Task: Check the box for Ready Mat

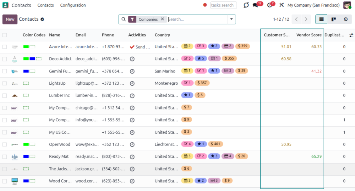Action: tap(5, 157)
